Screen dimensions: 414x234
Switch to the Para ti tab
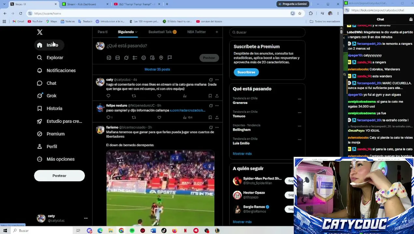(103, 32)
